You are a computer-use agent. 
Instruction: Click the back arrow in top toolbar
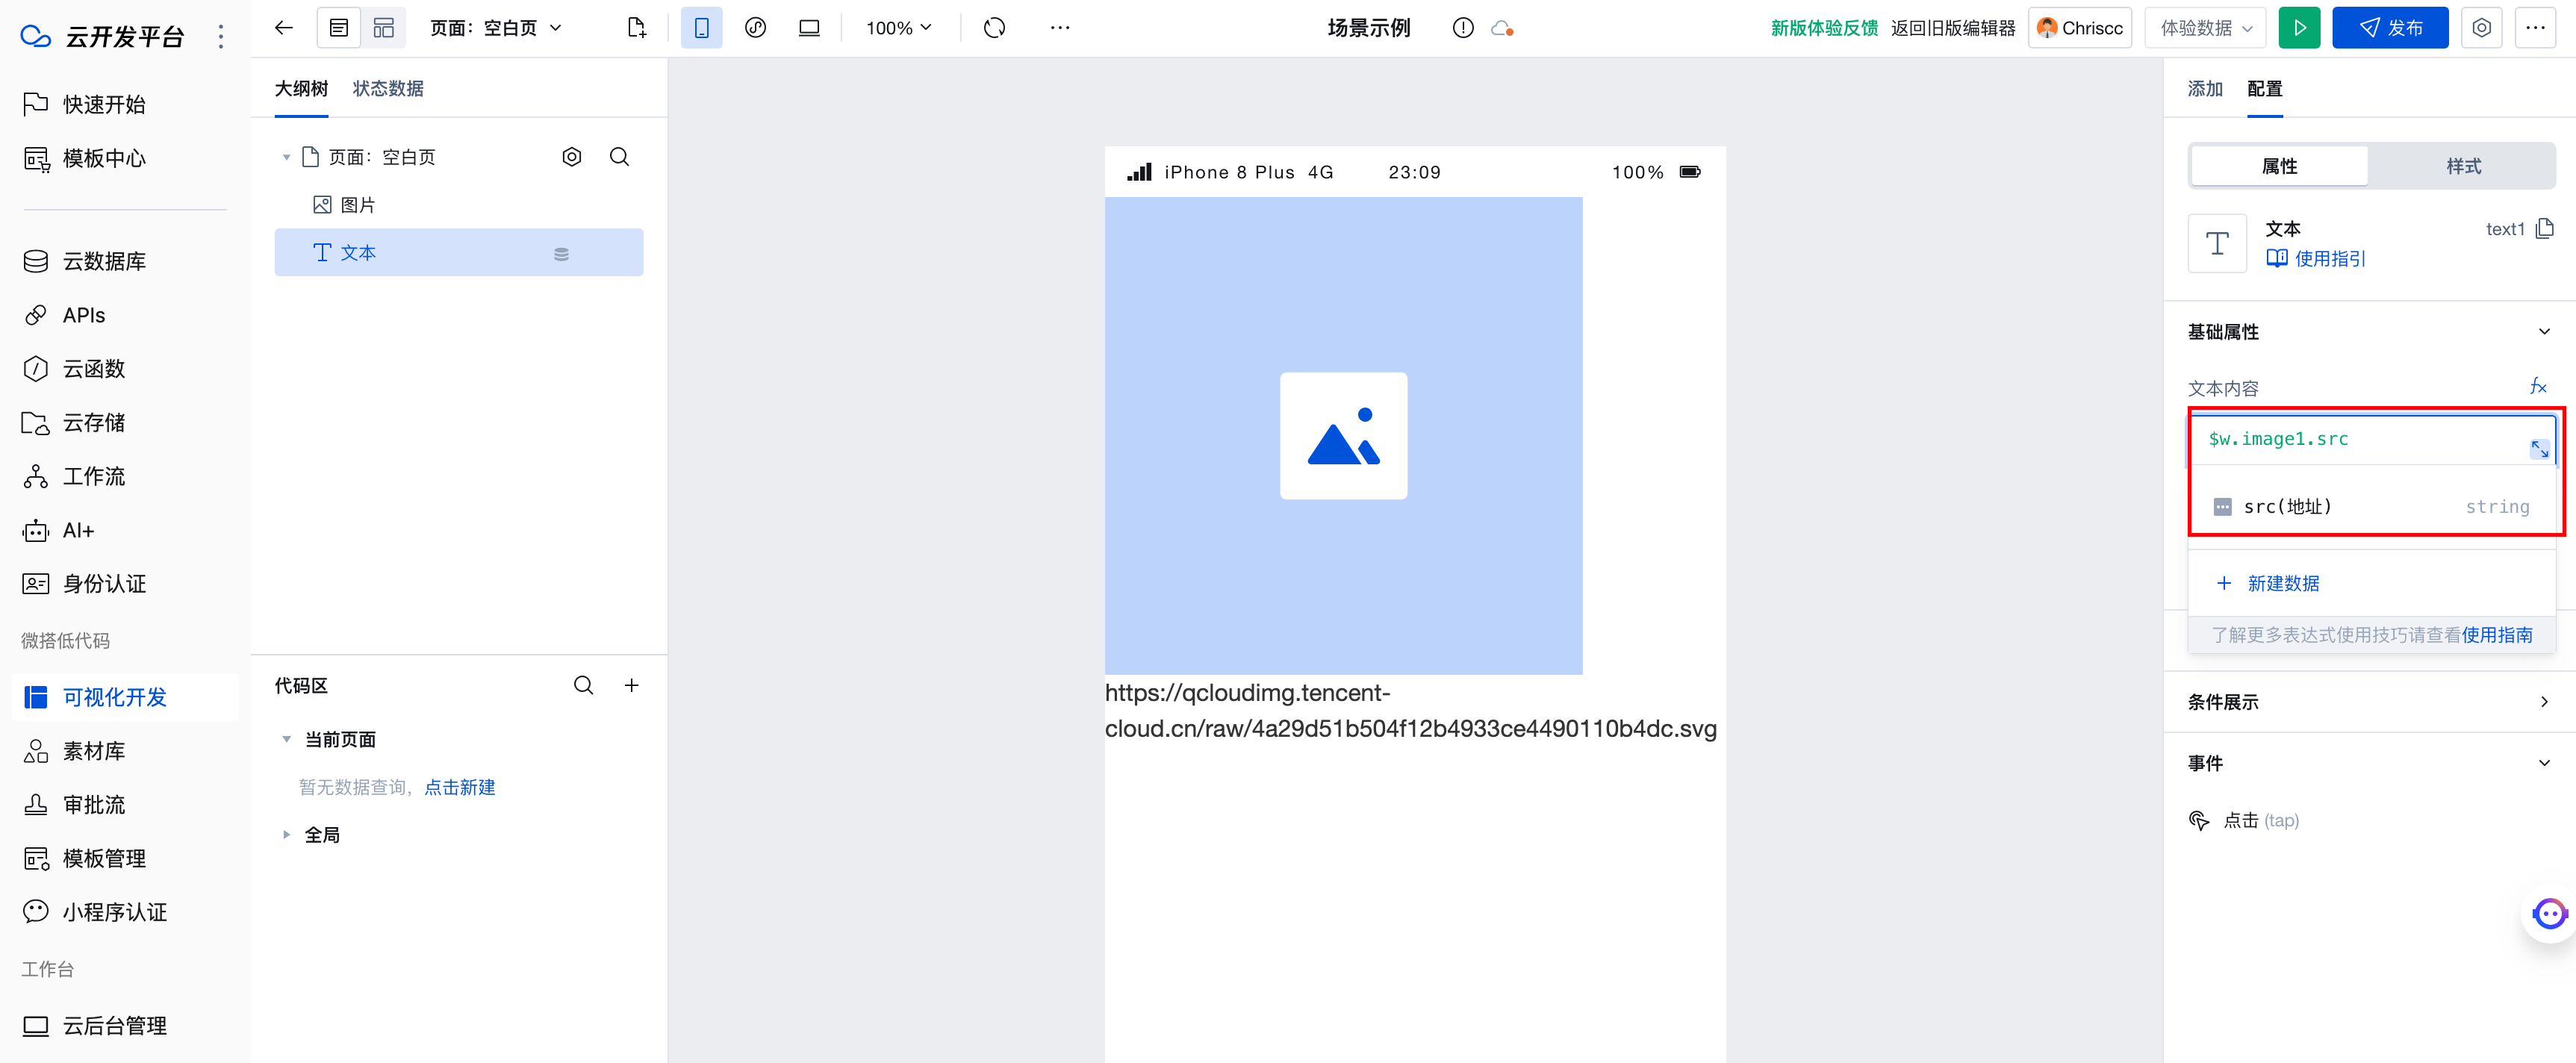[x=284, y=28]
